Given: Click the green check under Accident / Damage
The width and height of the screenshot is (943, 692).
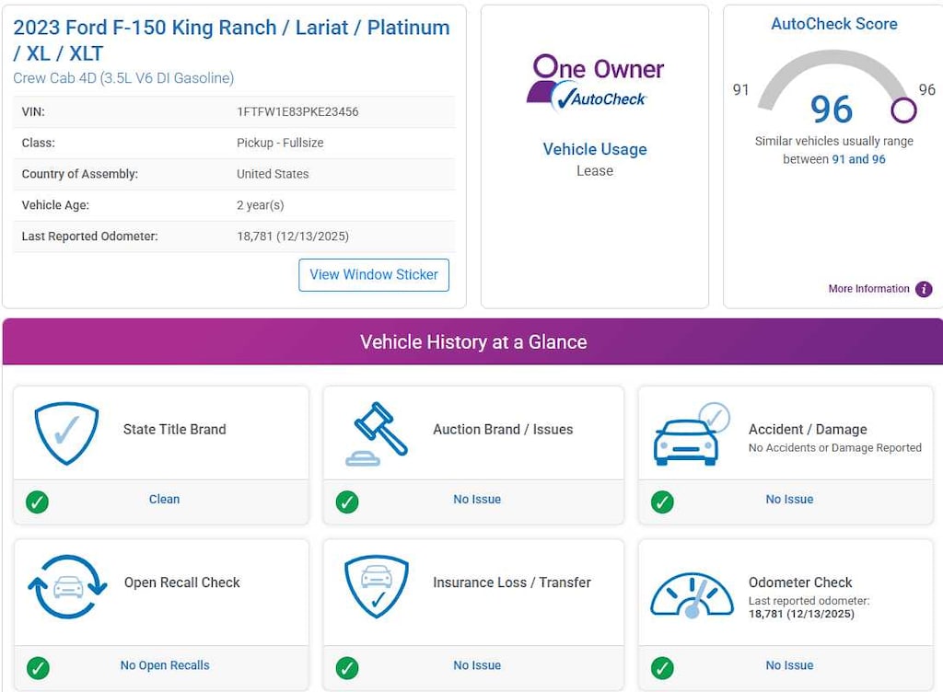Looking at the screenshot, I should click(662, 502).
